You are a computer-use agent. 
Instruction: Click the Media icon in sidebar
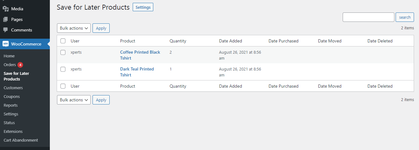tap(6, 9)
